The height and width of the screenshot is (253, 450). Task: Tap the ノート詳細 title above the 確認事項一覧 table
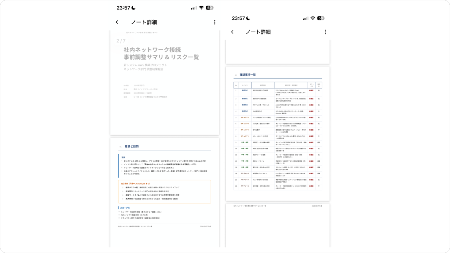pos(258,32)
